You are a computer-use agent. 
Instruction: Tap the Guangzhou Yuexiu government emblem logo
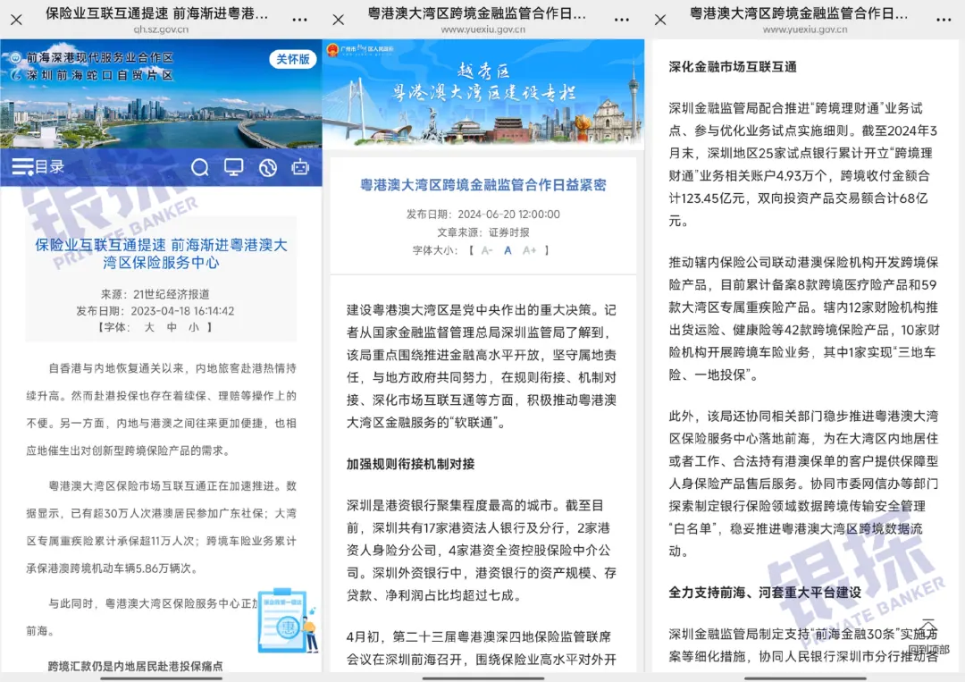tap(333, 49)
